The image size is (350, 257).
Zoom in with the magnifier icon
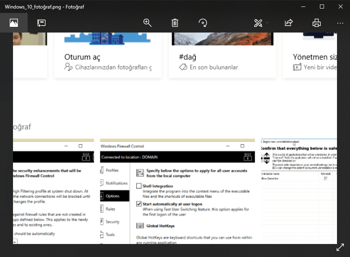[x=147, y=23]
